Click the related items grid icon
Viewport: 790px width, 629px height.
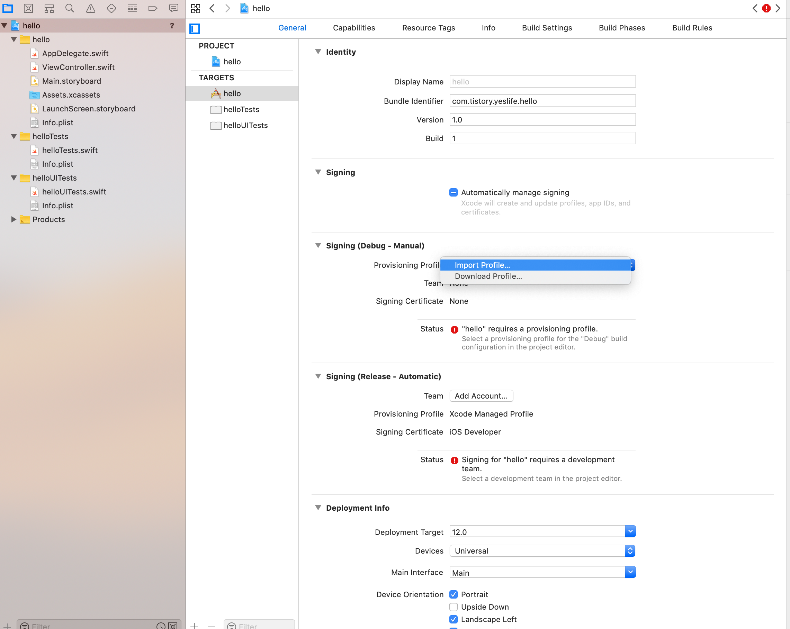click(196, 8)
